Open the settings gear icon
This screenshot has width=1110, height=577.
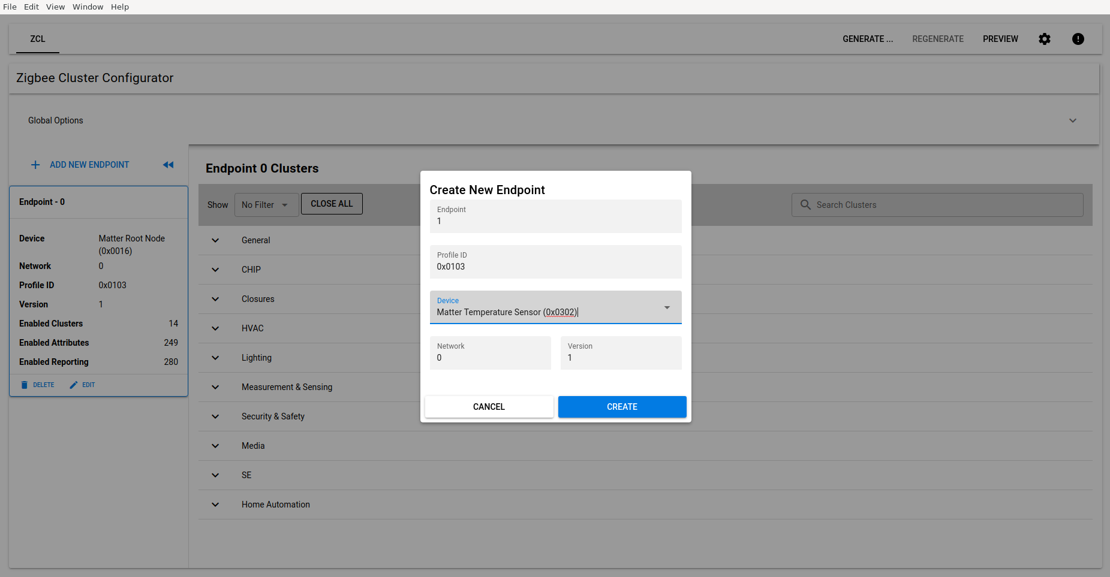[x=1044, y=39]
